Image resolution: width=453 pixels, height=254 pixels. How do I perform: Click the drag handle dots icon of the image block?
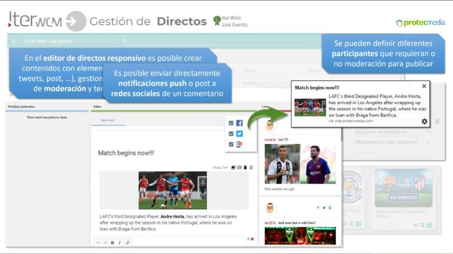point(251,167)
